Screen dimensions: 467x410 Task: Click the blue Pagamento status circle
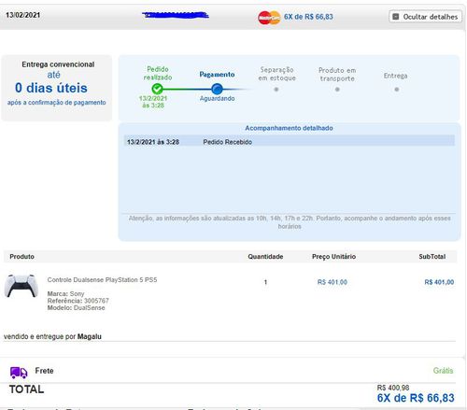(217, 89)
